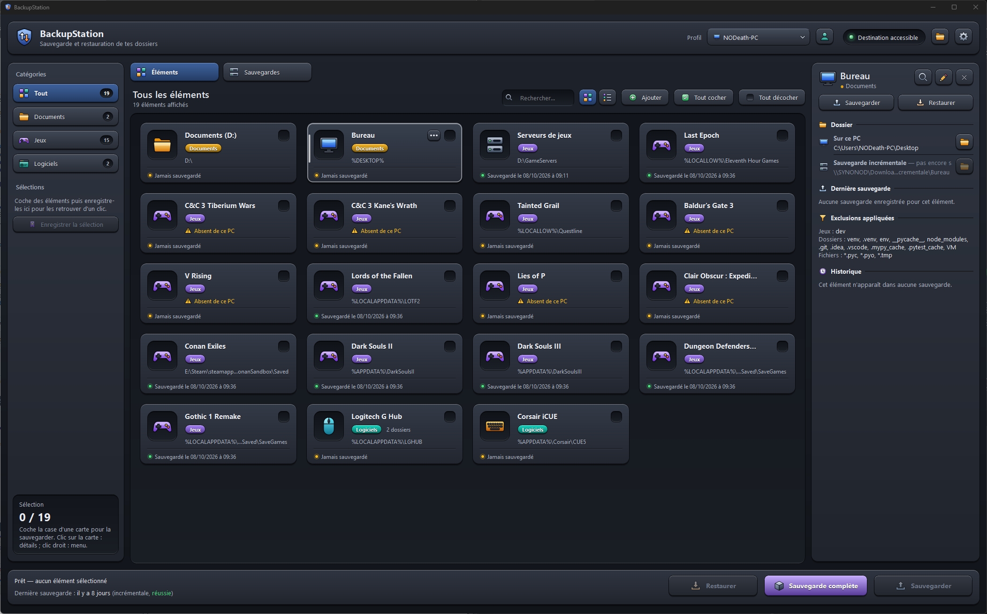This screenshot has height=614, width=987.
Task: Select the Jeux category
Action: pyautogui.click(x=66, y=140)
